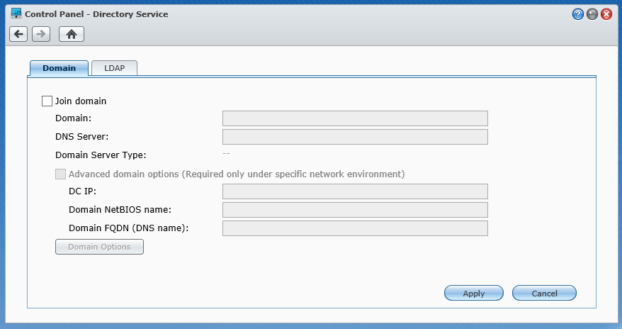Click the Cancel button

[544, 294]
